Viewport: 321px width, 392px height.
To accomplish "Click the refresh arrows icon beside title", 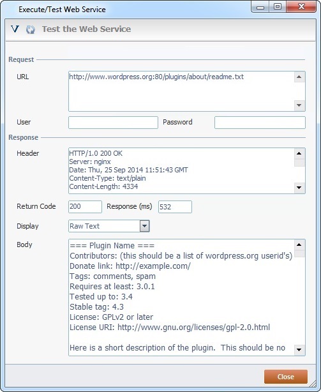I will tap(31, 29).
